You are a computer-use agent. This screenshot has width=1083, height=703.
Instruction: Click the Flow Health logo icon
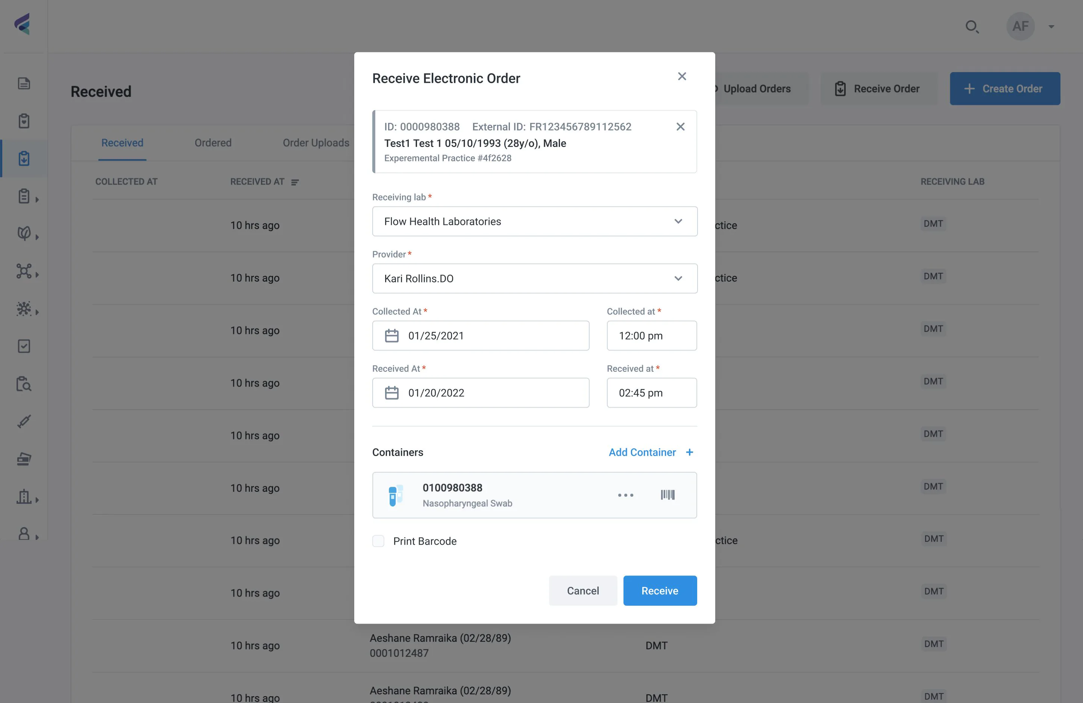point(23,24)
